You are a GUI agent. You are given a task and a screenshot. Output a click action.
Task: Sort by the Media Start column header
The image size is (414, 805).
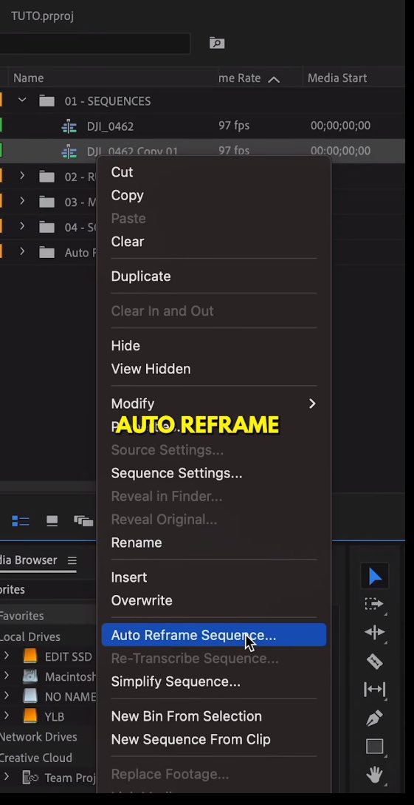pyautogui.click(x=337, y=78)
